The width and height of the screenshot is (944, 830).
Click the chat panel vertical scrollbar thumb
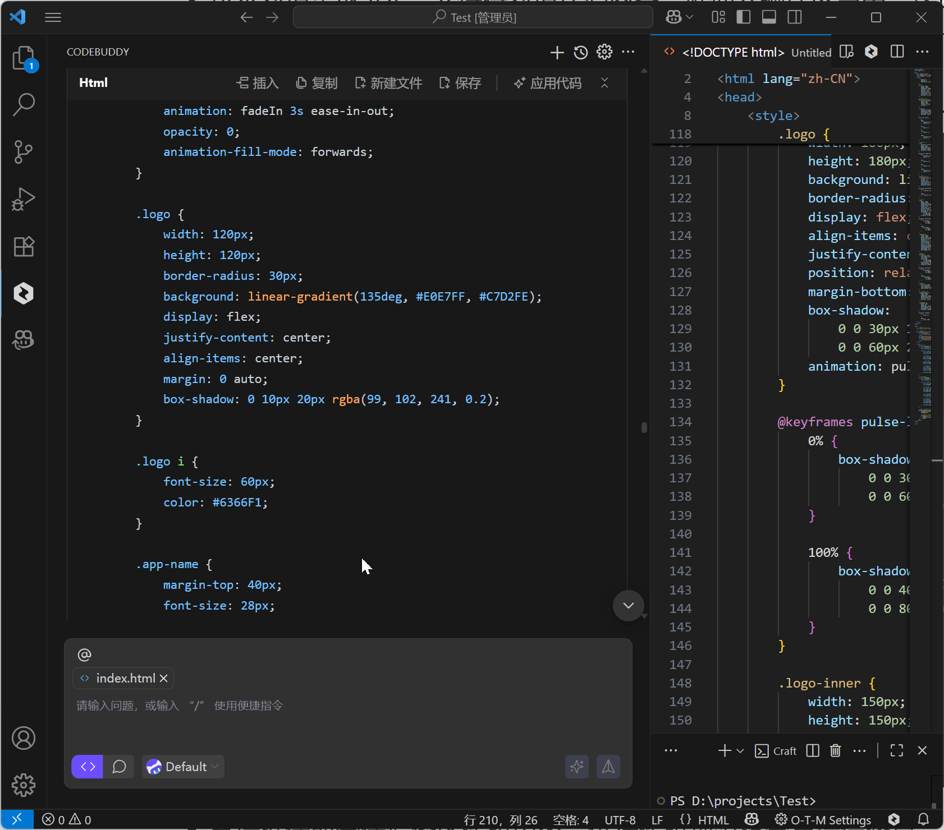coord(644,427)
